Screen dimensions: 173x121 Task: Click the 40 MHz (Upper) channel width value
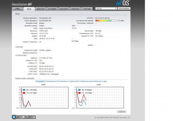[x=45, y=50]
